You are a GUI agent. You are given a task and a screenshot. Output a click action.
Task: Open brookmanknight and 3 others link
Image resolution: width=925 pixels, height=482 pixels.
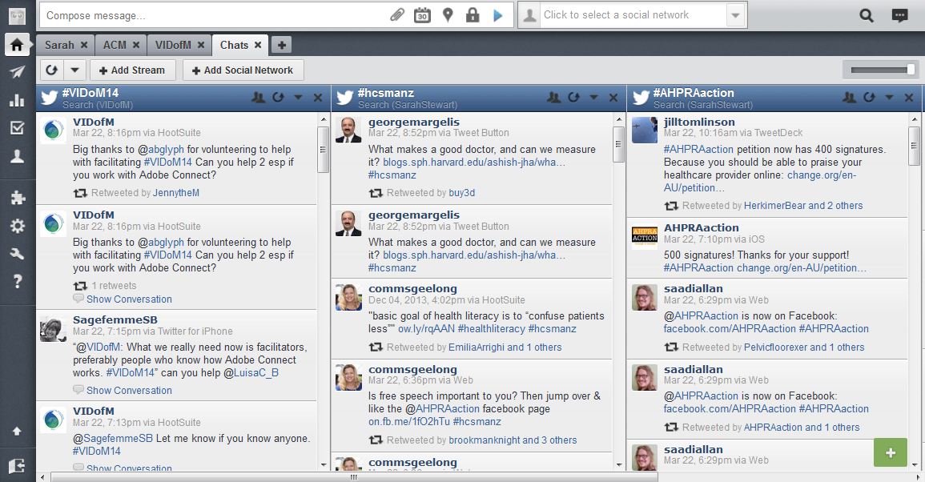pos(513,440)
